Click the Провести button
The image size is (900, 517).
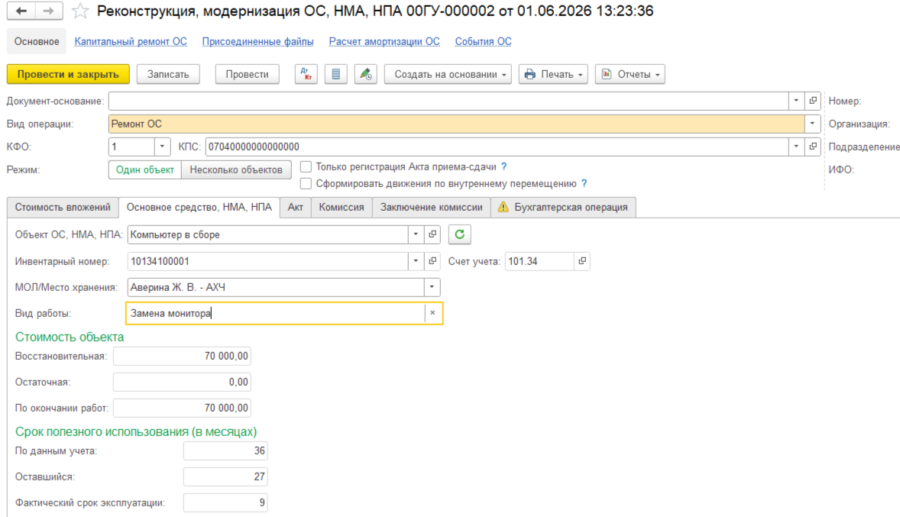pos(247,74)
